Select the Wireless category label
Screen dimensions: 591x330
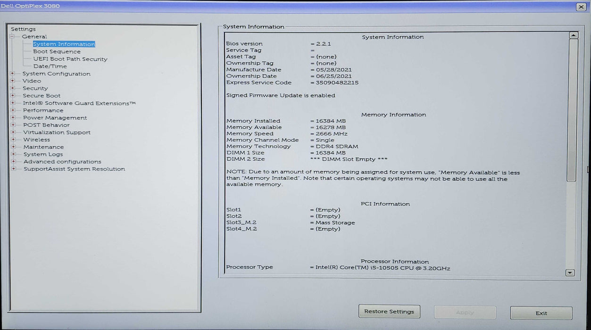tap(36, 140)
